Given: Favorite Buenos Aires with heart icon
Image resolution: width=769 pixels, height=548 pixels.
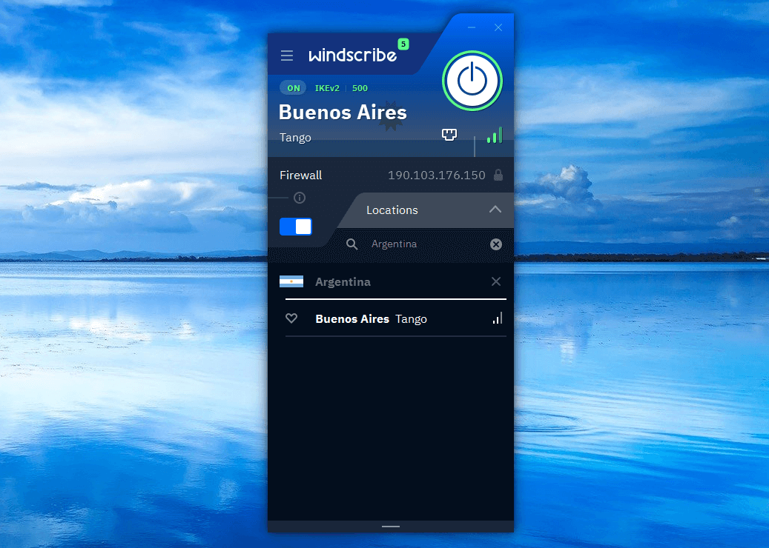Looking at the screenshot, I should point(291,318).
